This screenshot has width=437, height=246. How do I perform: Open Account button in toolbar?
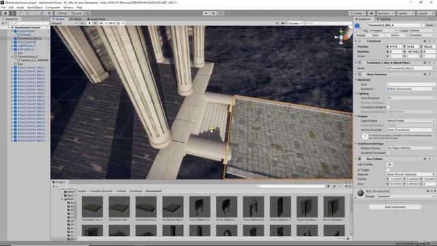pos(385,13)
